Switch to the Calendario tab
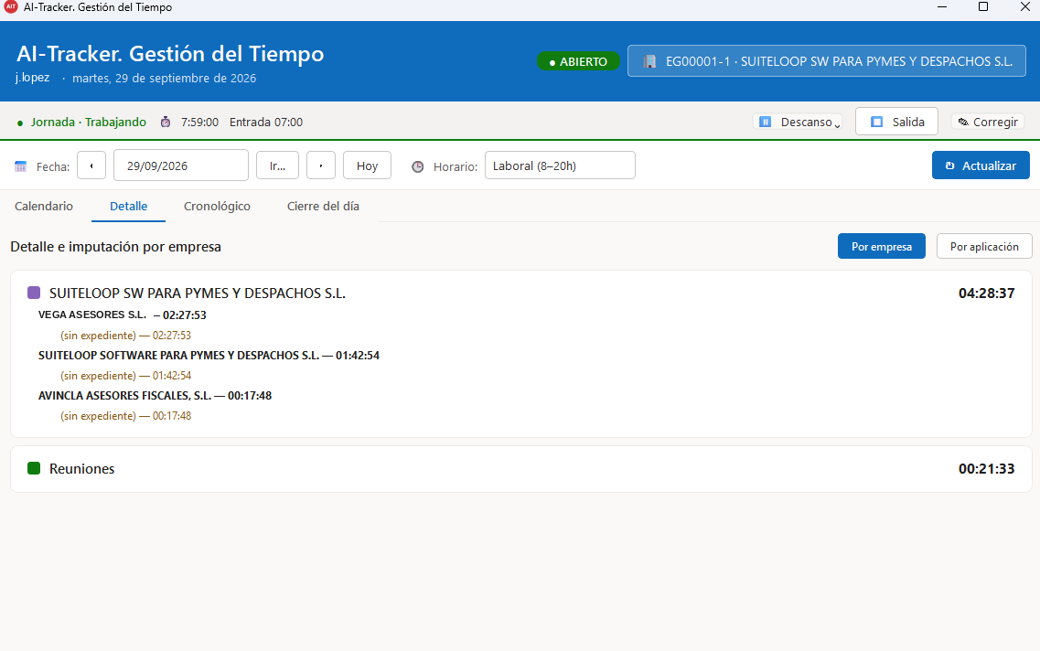1040x651 pixels. [44, 206]
